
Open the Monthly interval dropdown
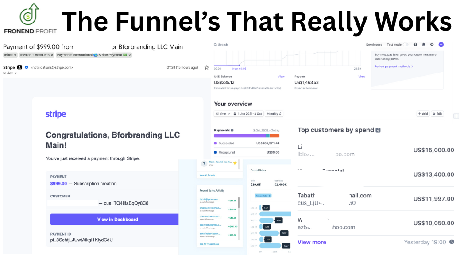click(x=274, y=114)
